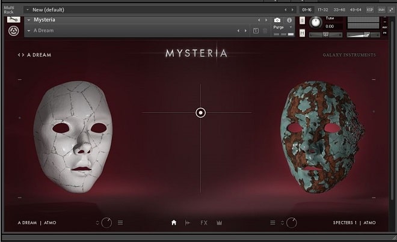Open snapshot view with the camera icon
This screenshot has height=242, width=397.
coord(277,20)
